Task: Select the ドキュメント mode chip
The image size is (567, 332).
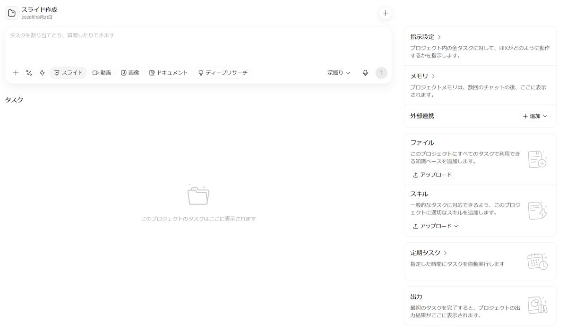Action: (169, 73)
